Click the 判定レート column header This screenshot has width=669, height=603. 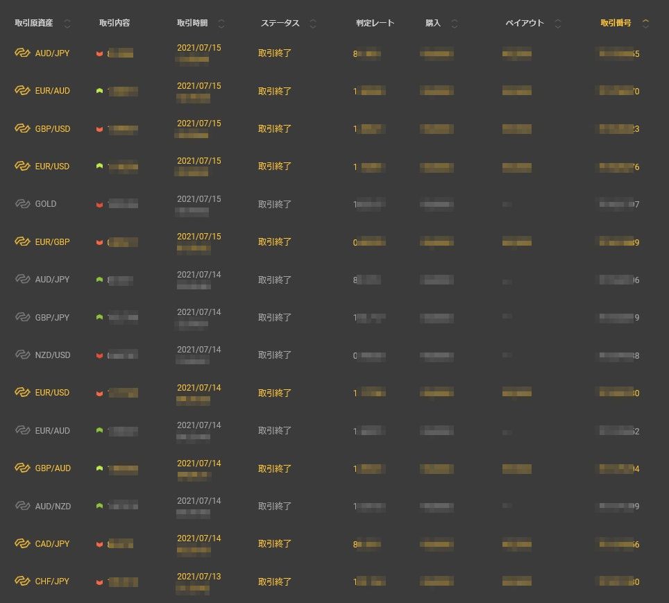375,24
